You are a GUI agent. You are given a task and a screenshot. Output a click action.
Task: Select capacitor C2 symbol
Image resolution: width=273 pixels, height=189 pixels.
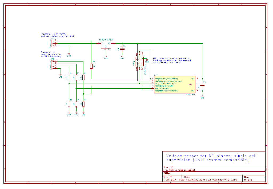(203, 85)
